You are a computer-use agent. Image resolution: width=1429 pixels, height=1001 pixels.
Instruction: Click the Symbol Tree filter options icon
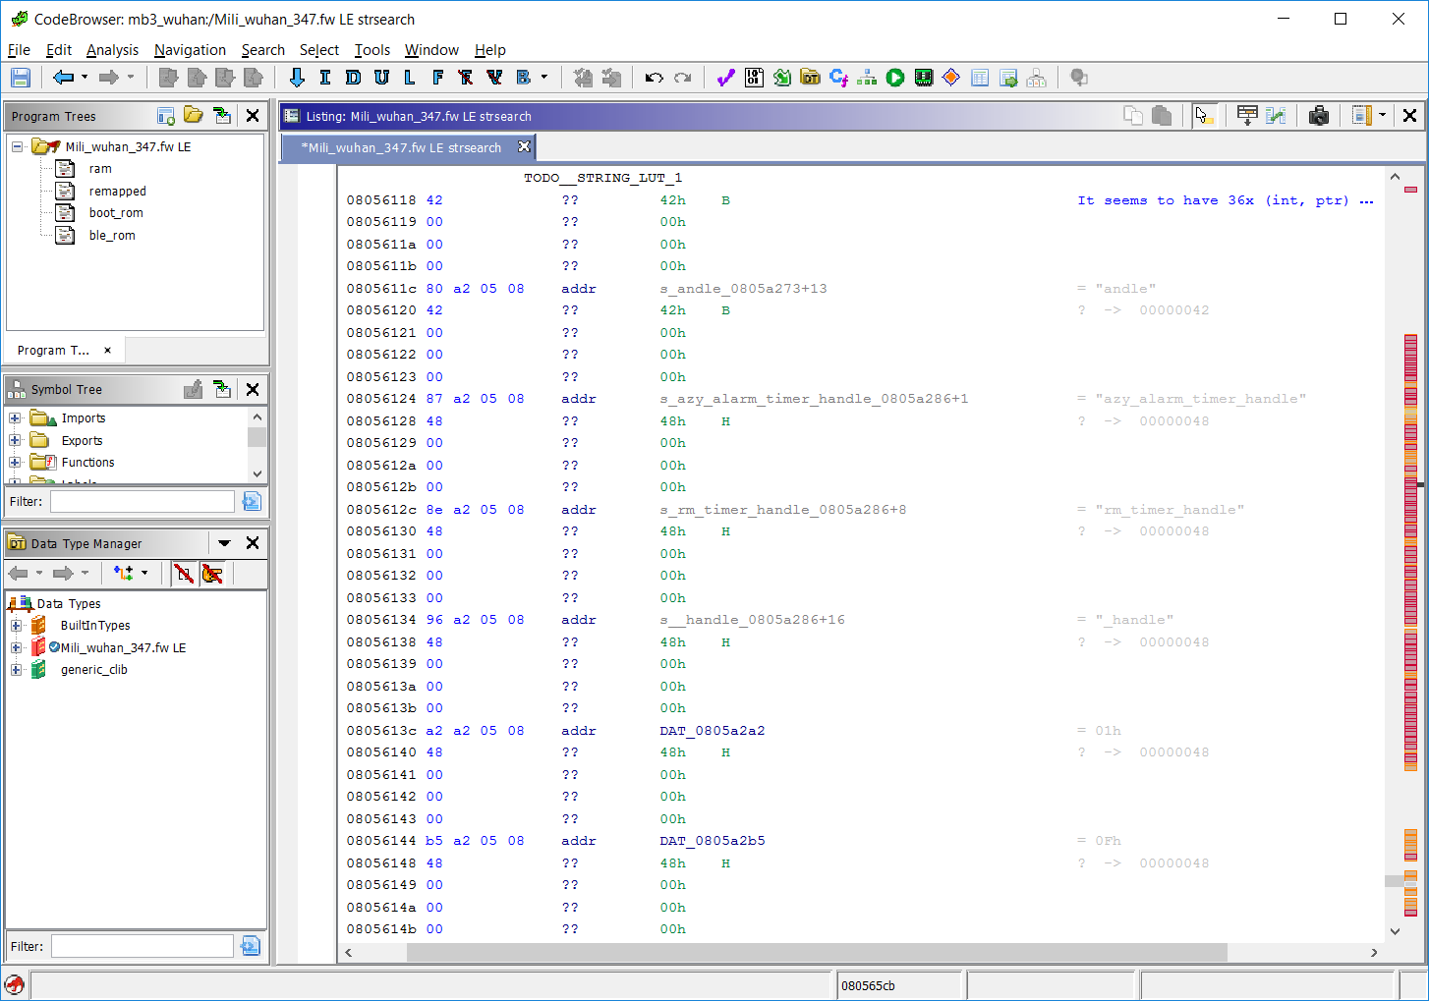pos(252,502)
